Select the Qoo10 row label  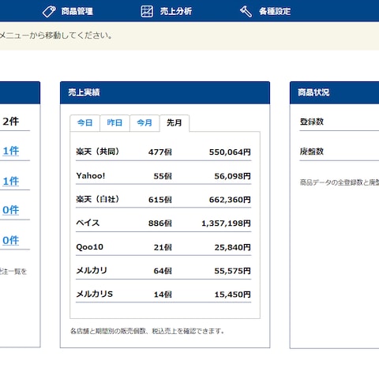(x=89, y=247)
